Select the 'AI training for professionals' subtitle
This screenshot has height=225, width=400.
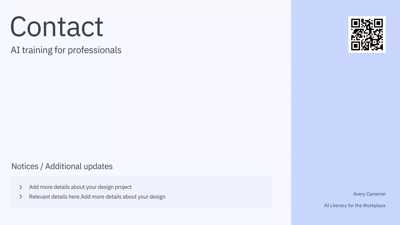[x=66, y=50]
